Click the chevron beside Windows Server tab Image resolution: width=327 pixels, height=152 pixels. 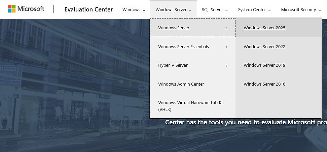[x=190, y=10]
